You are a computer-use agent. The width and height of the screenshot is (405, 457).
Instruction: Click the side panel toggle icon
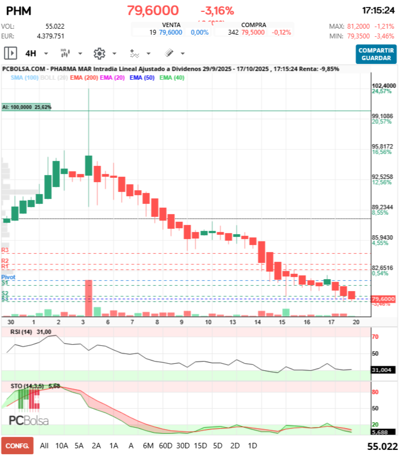(10, 53)
